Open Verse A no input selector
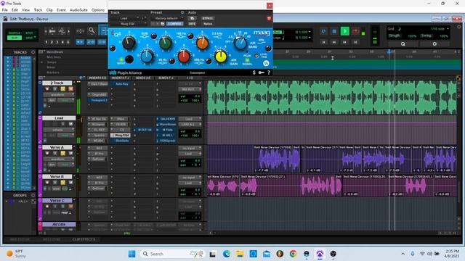465x261 pixels. coord(190,148)
